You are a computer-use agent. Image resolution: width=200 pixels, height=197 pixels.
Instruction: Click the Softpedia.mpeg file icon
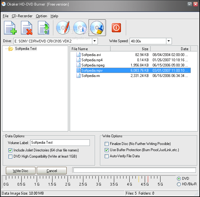click(x=78, y=65)
